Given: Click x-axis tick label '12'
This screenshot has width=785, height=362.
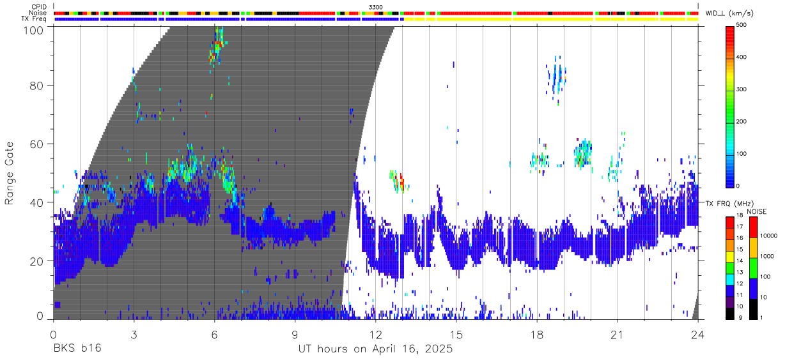Looking at the screenshot, I should (375, 335).
